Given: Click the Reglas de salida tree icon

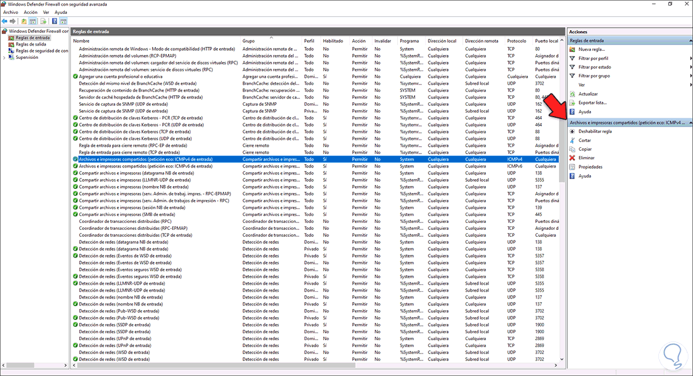Looking at the screenshot, I should click(x=12, y=44).
